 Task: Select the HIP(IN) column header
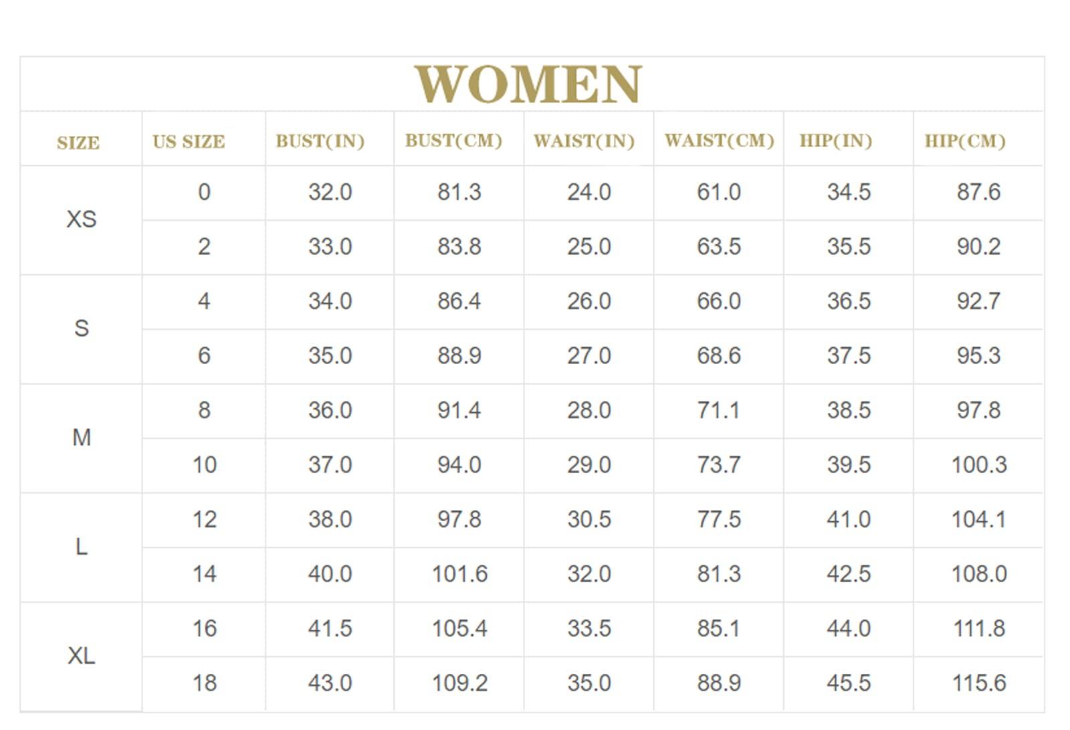pyautogui.click(x=835, y=141)
